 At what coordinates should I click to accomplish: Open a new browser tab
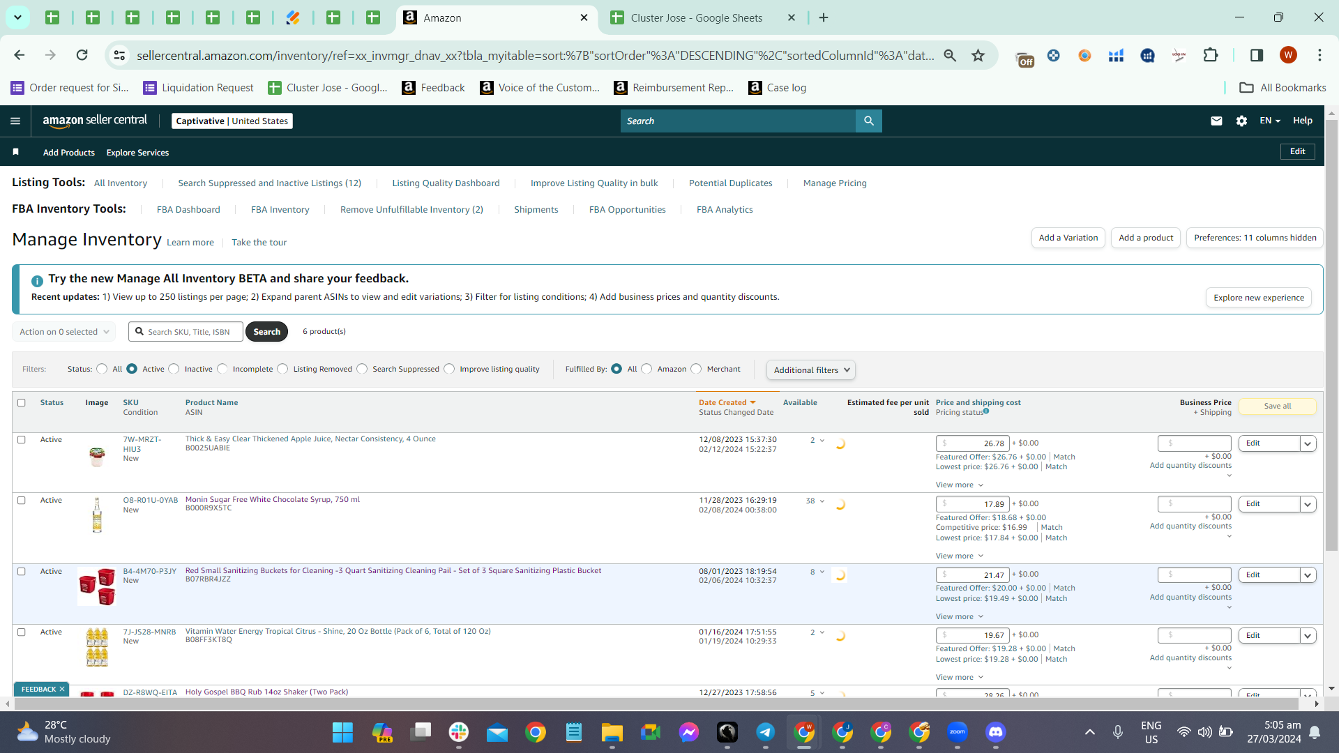click(824, 17)
